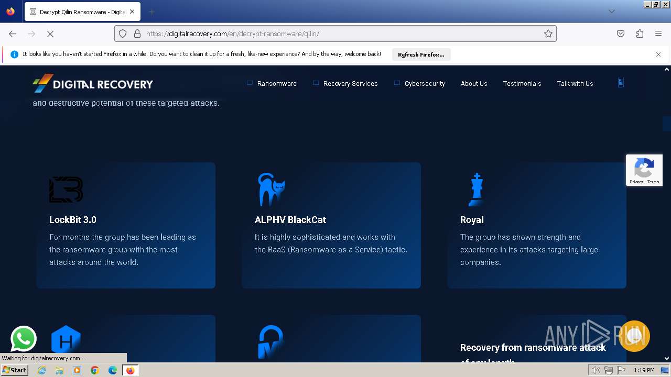This screenshot has height=377, width=671.
Task: Go back to previous page
Action: tap(13, 34)
